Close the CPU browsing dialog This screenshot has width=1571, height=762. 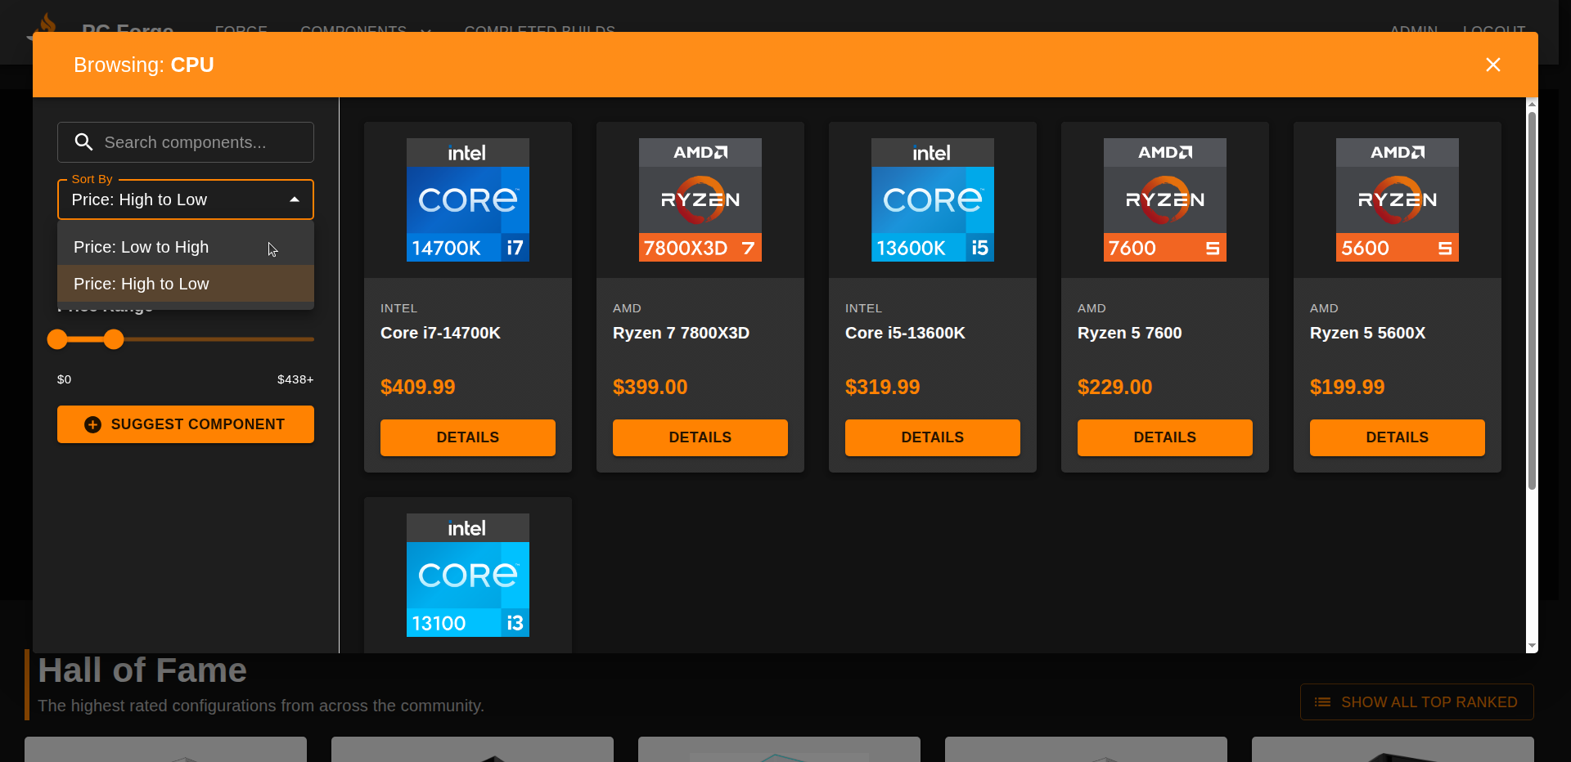tap(1492, 65)
